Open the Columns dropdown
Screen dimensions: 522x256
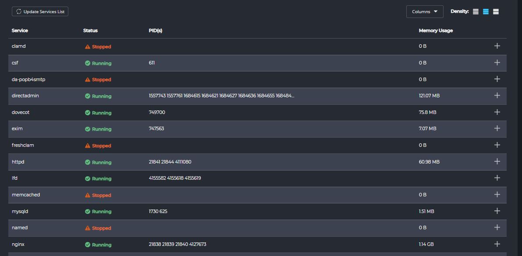tap(425, 11)
